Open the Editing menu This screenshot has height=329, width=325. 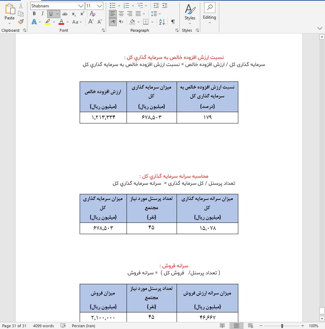coord(209,14)
